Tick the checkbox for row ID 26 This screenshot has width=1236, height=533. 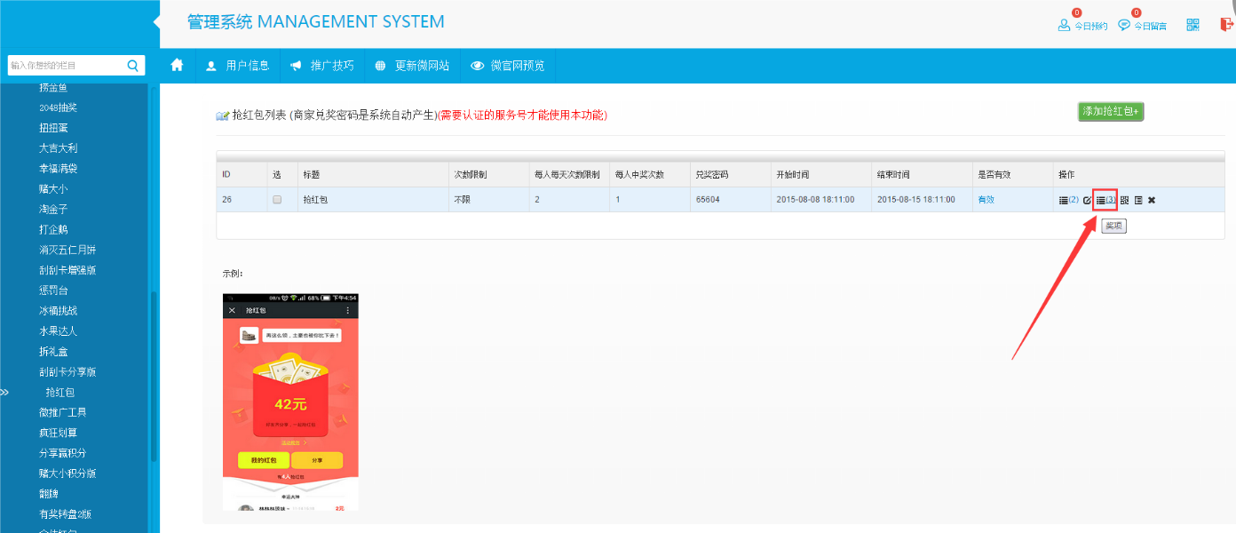click(x=277, y=200)
